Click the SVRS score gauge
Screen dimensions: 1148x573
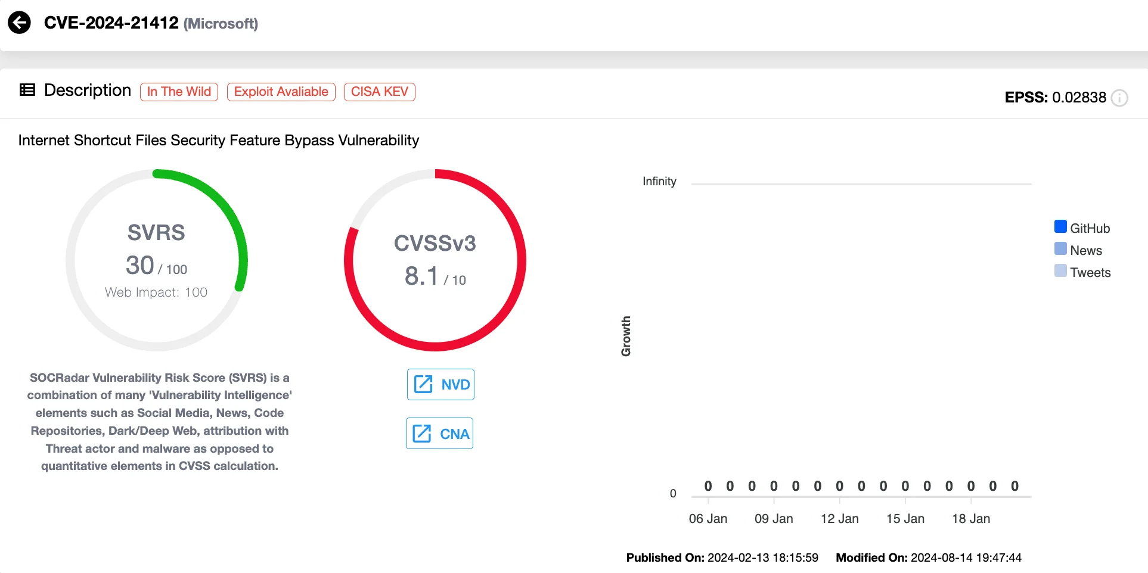pos(157,260)
